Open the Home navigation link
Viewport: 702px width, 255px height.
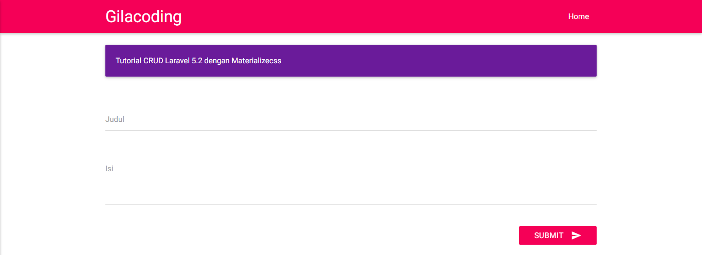(x=578, y=16)
